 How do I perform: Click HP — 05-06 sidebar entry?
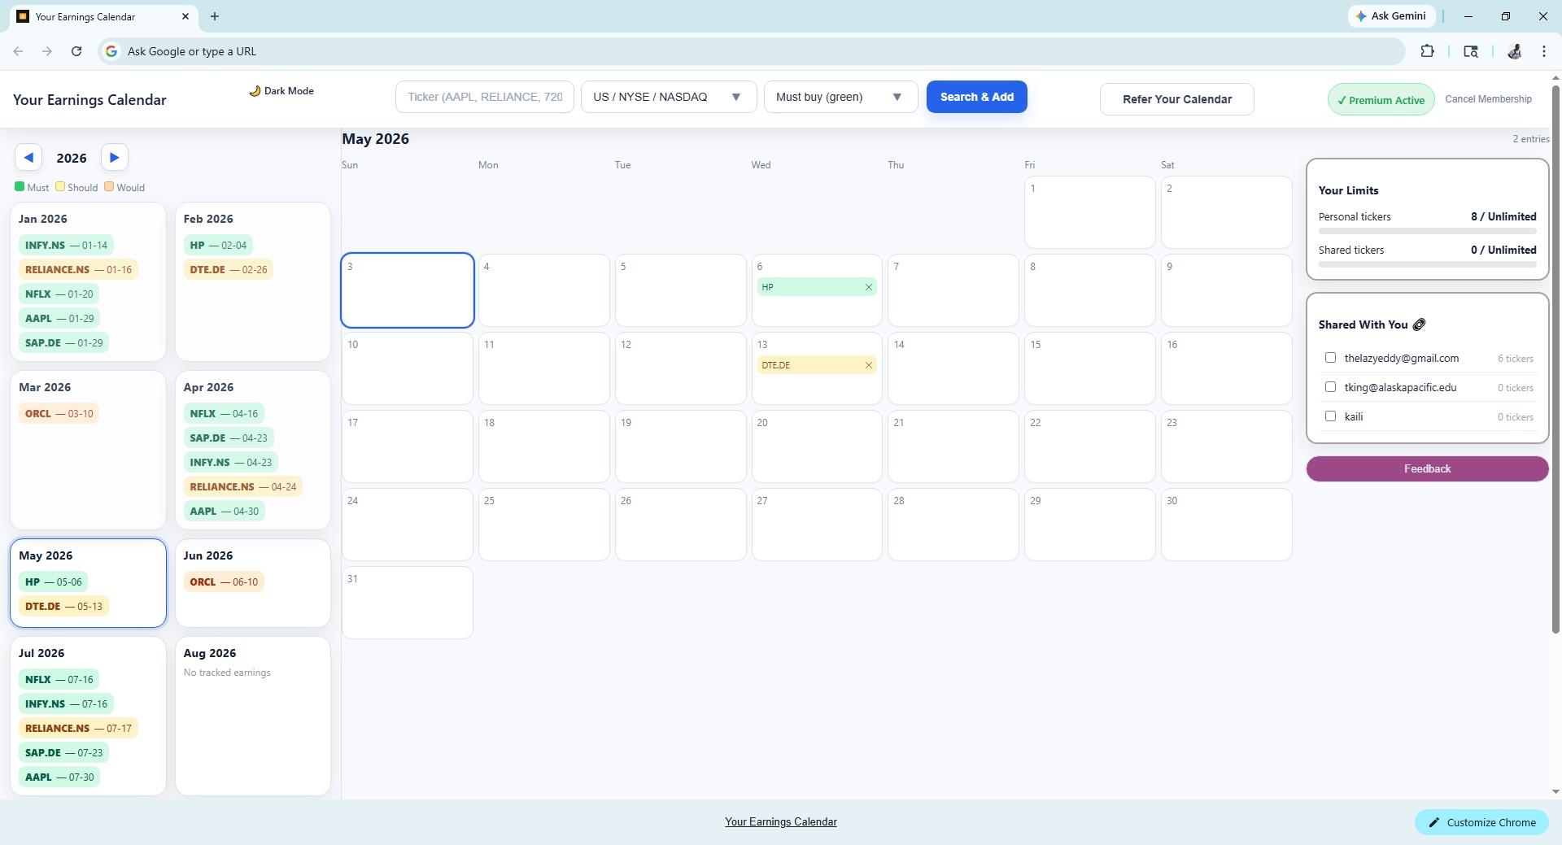(54, 582)
